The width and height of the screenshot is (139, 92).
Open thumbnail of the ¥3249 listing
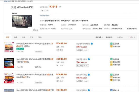[9, 63]
